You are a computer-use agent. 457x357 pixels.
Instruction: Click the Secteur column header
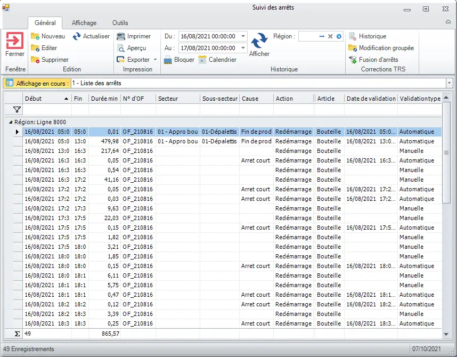click(178, 99)
